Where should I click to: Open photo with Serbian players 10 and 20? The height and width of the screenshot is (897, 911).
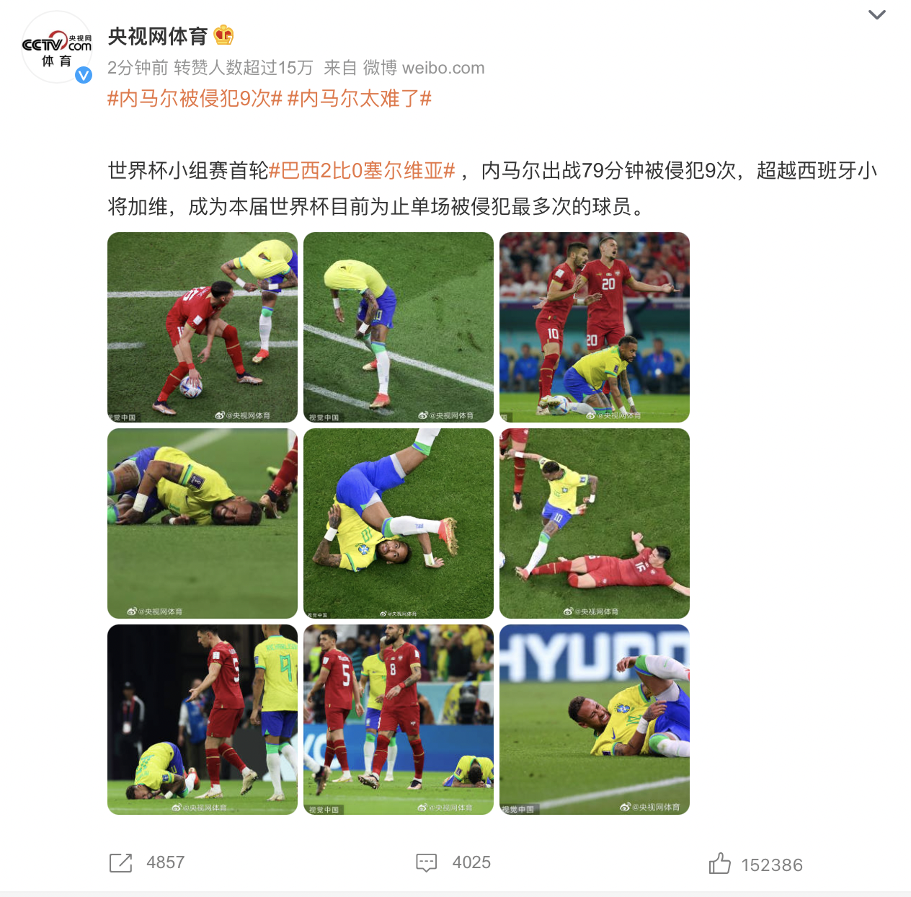[595, 327]
